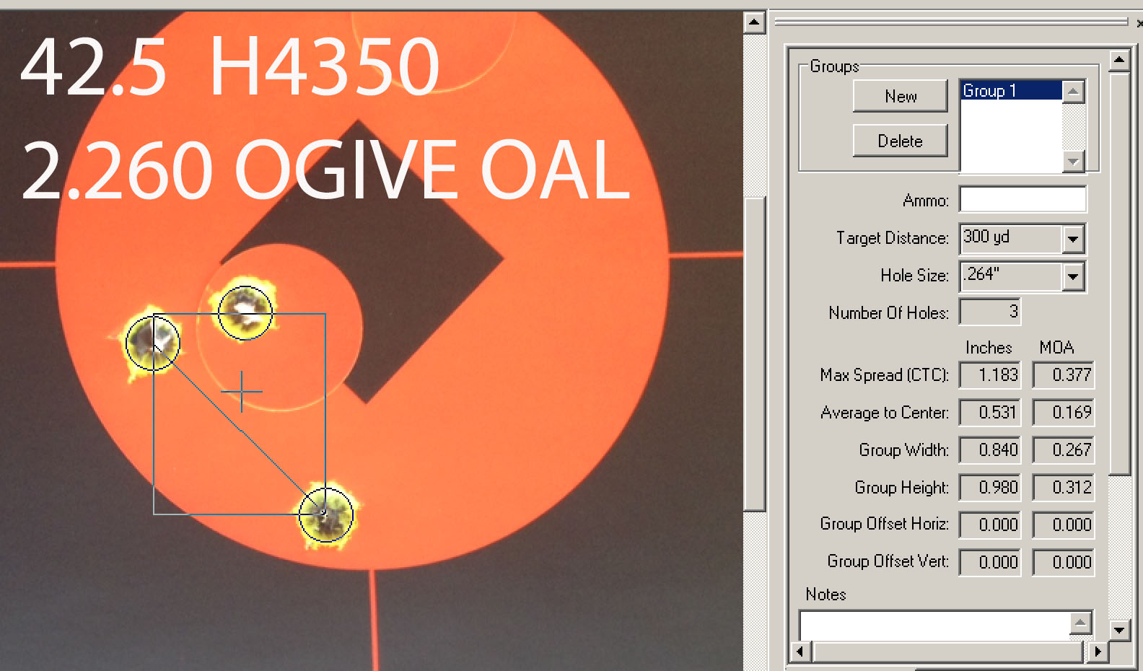Image resolution: width=1143 pixels, height=671 pixels.
Task: Click Average to Center MOA value 0.169
Action: (1063, 413)
